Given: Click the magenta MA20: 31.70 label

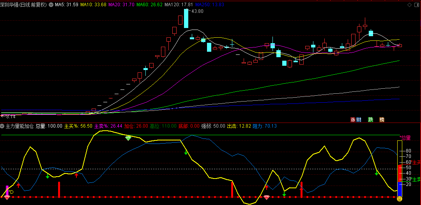Looking at the screenshot, I should click(x=121, y=5).
